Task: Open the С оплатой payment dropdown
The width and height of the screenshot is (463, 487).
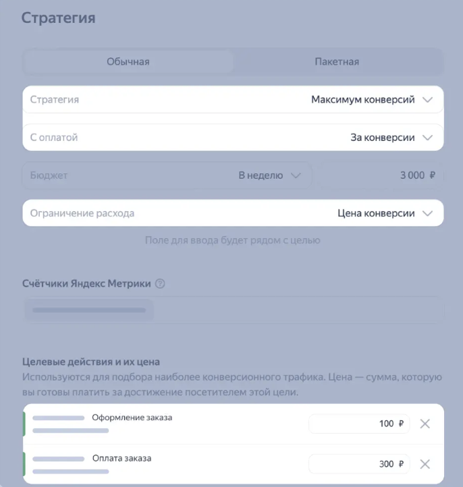Action: [233, 138]
